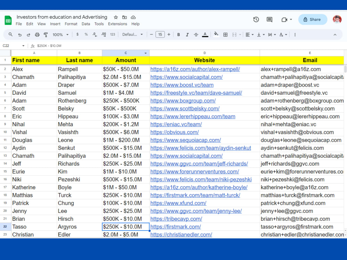Select row 15 header
347x260 pixels.
5,172
